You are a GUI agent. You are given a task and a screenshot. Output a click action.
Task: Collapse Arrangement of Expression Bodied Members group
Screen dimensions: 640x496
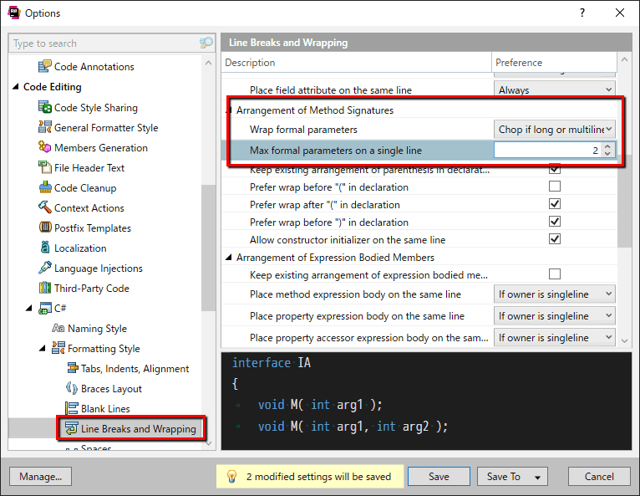coord(229,257)
